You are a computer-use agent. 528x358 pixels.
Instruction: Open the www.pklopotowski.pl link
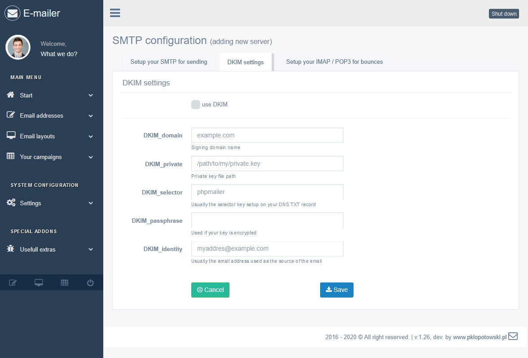[x=480, y=337]
